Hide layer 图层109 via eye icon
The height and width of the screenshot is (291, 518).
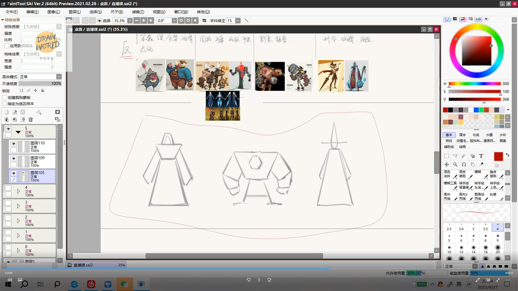coord(13,158)
